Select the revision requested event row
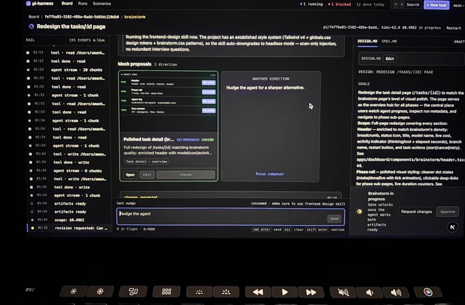 click(x=68, y=228)
